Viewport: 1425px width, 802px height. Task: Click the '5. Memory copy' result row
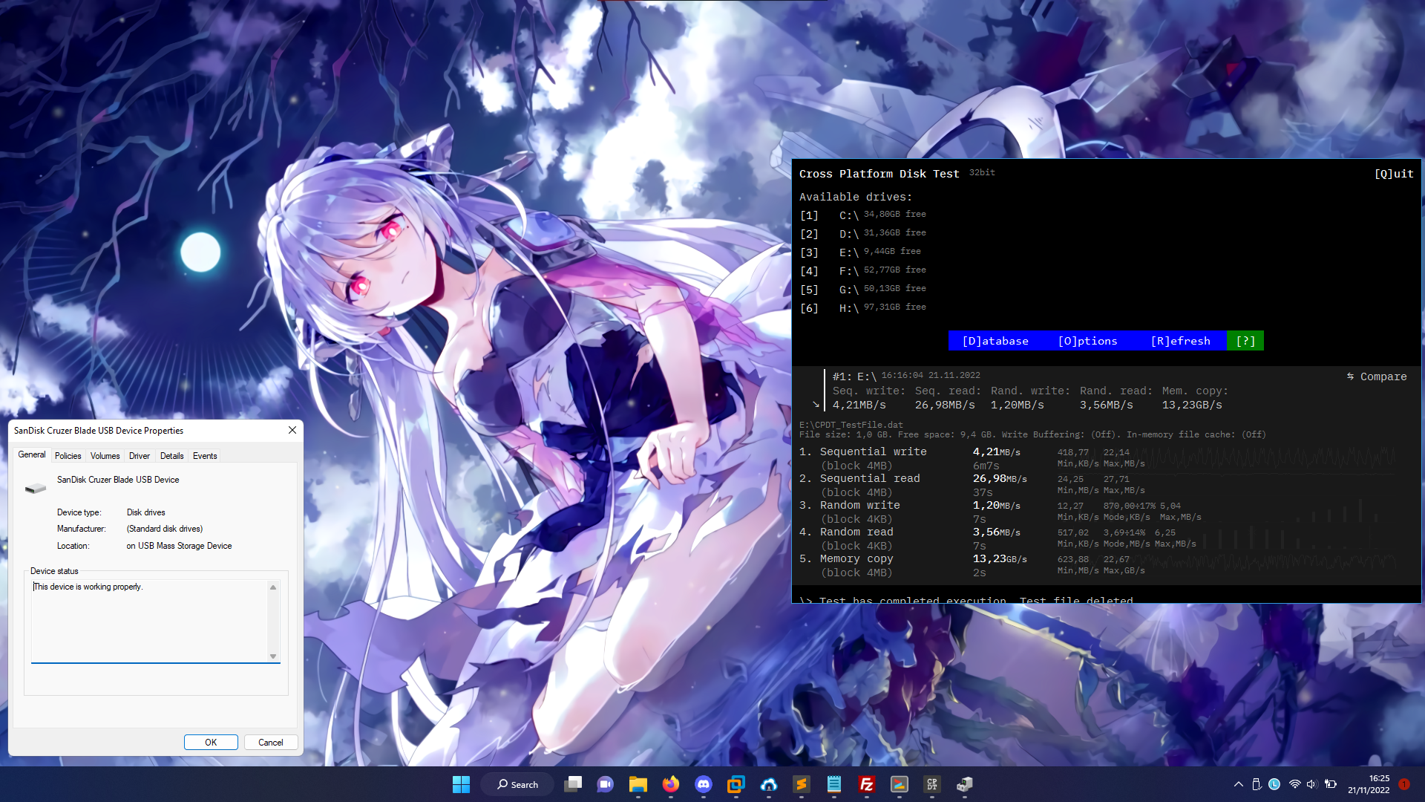(1098, 565)
